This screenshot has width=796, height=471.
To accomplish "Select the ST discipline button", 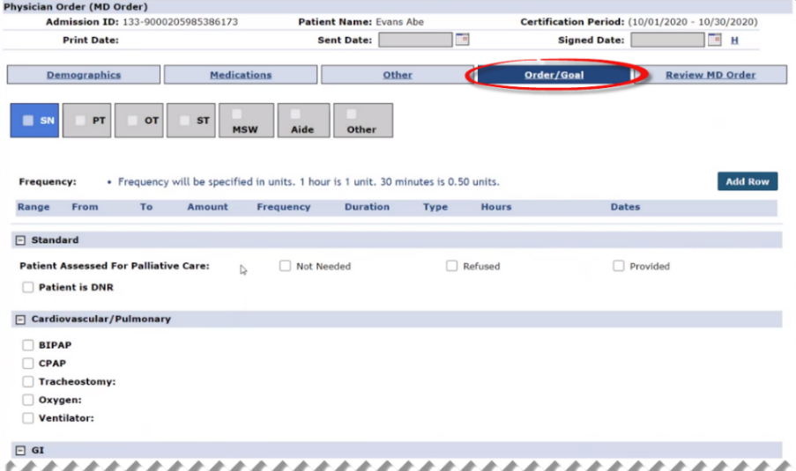I will coord(191,121).
